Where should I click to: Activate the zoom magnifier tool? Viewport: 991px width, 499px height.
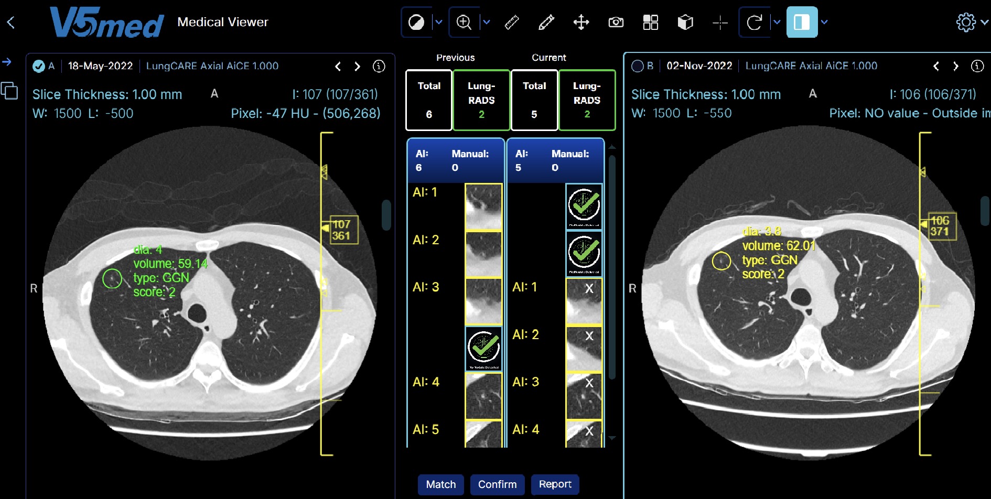point(464,22)
